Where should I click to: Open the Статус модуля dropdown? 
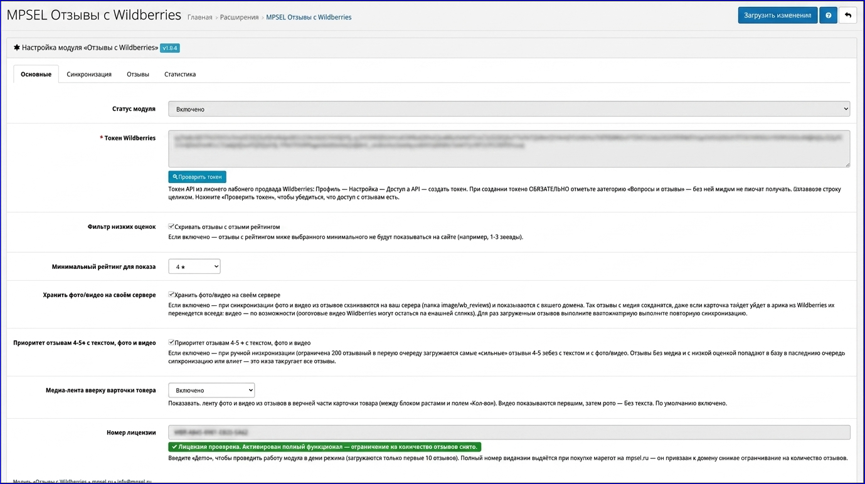[x=509, y=109]
